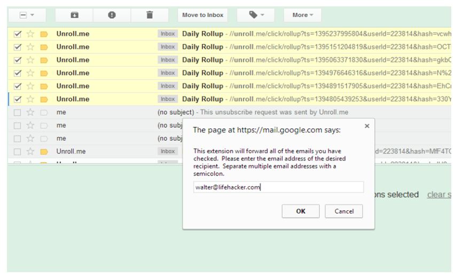Star the email with ts=1395151204819
The image size is (455, 277).
30,47
